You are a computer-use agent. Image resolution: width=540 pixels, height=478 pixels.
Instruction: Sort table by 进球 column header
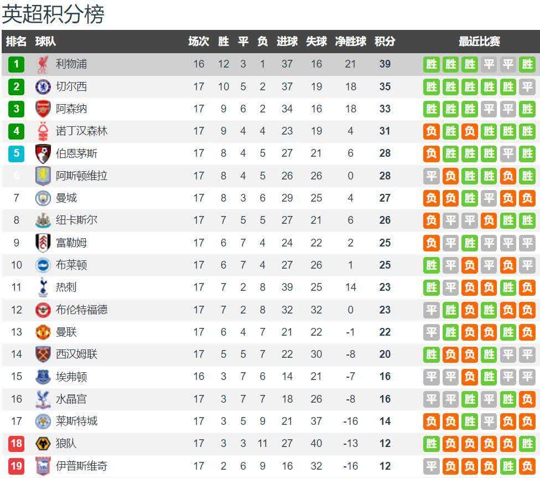point(287,42)
